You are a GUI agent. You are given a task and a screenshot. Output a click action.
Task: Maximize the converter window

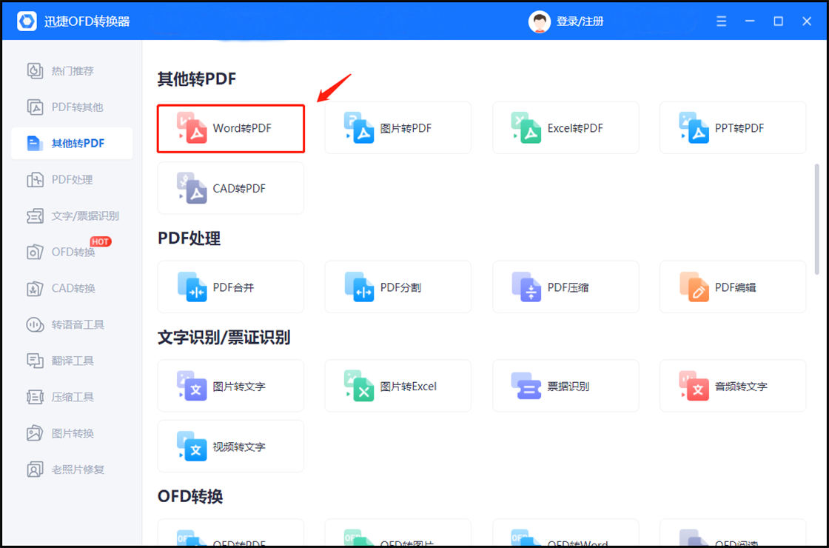(x=778, y=21)
